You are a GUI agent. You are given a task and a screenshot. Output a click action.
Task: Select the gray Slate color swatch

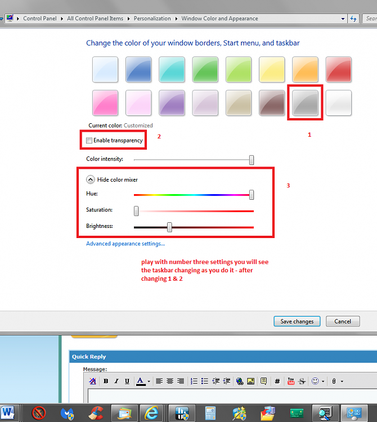click(x=305, y=103)
